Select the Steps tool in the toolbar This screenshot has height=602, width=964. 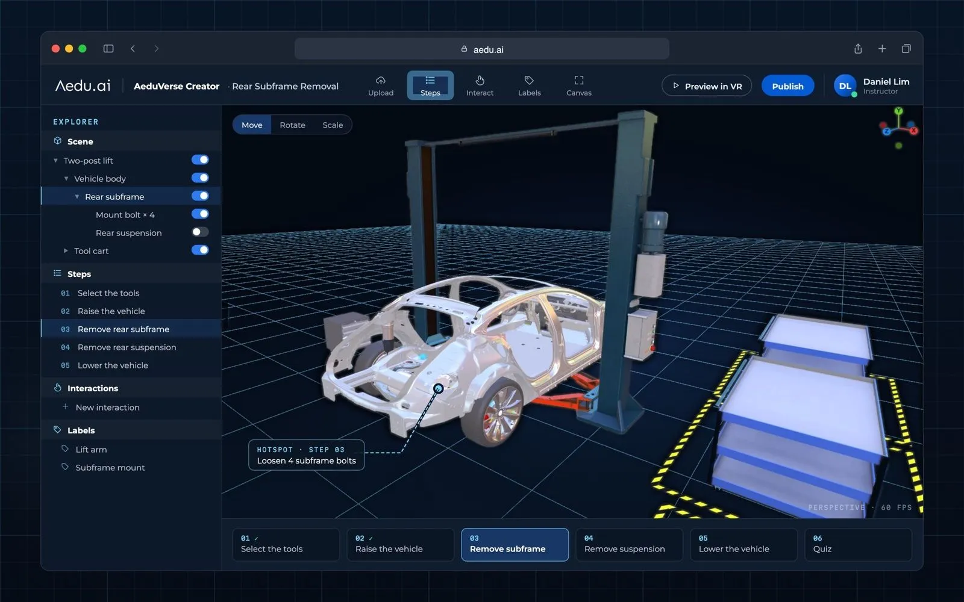(x=430, y=86)
